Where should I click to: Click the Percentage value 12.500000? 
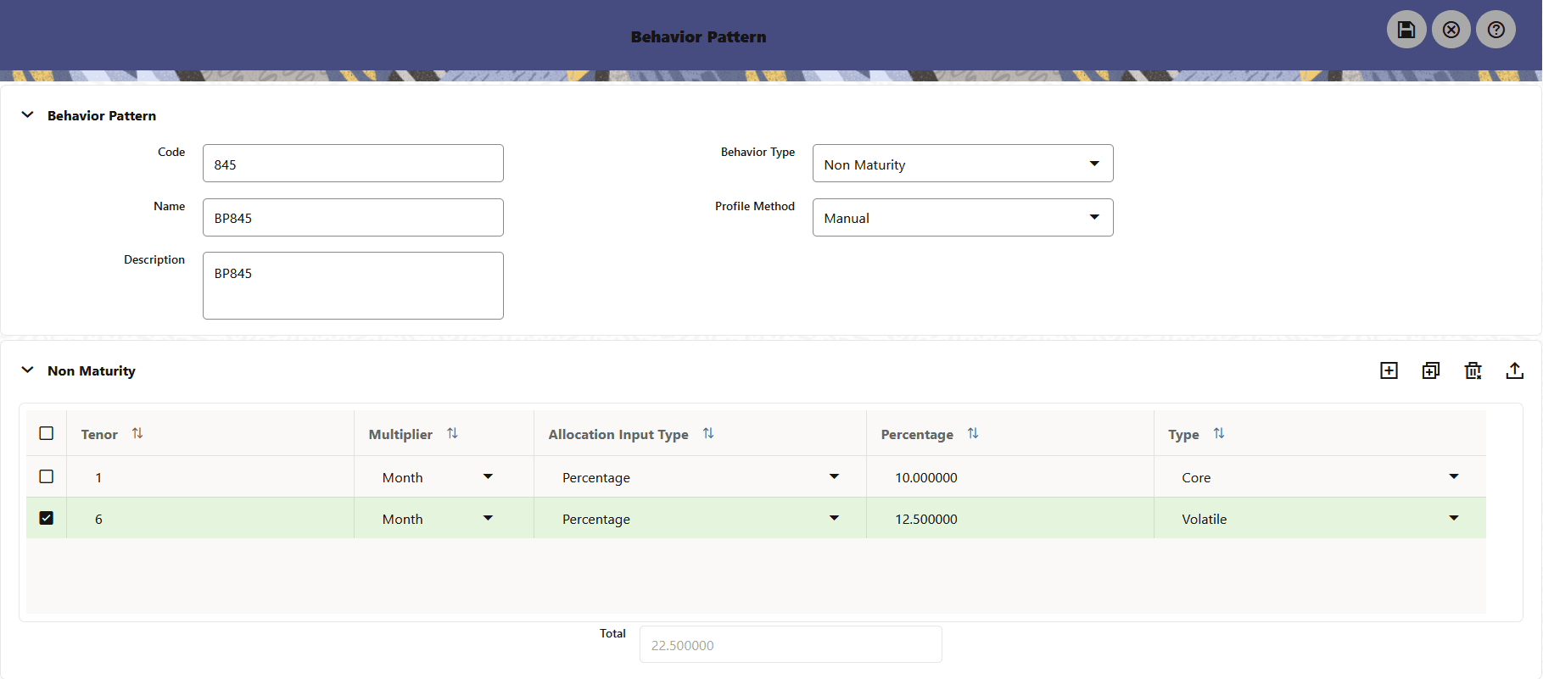tap(926, 519)
